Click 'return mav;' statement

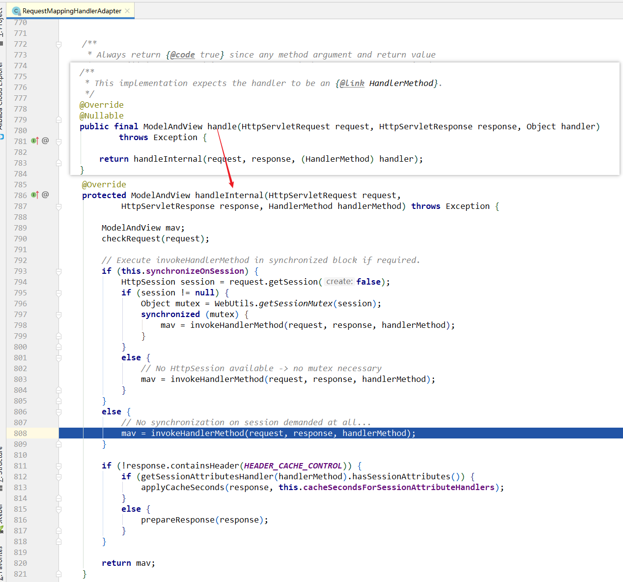[128, 563]
